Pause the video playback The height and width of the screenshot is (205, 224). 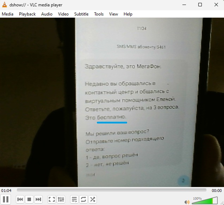[x=6, y=199]
